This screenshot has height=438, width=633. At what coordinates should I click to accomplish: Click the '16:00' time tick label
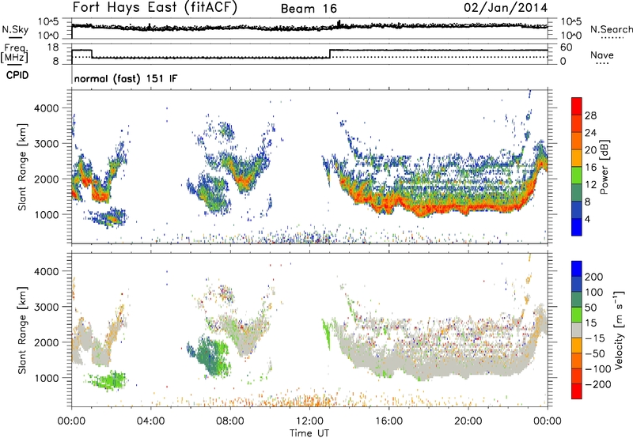(389, 421)
